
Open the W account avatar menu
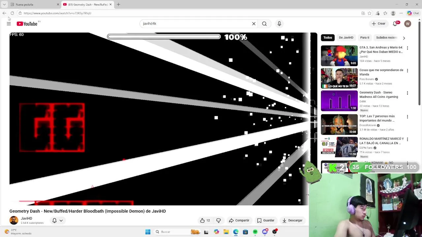point(408,24)
